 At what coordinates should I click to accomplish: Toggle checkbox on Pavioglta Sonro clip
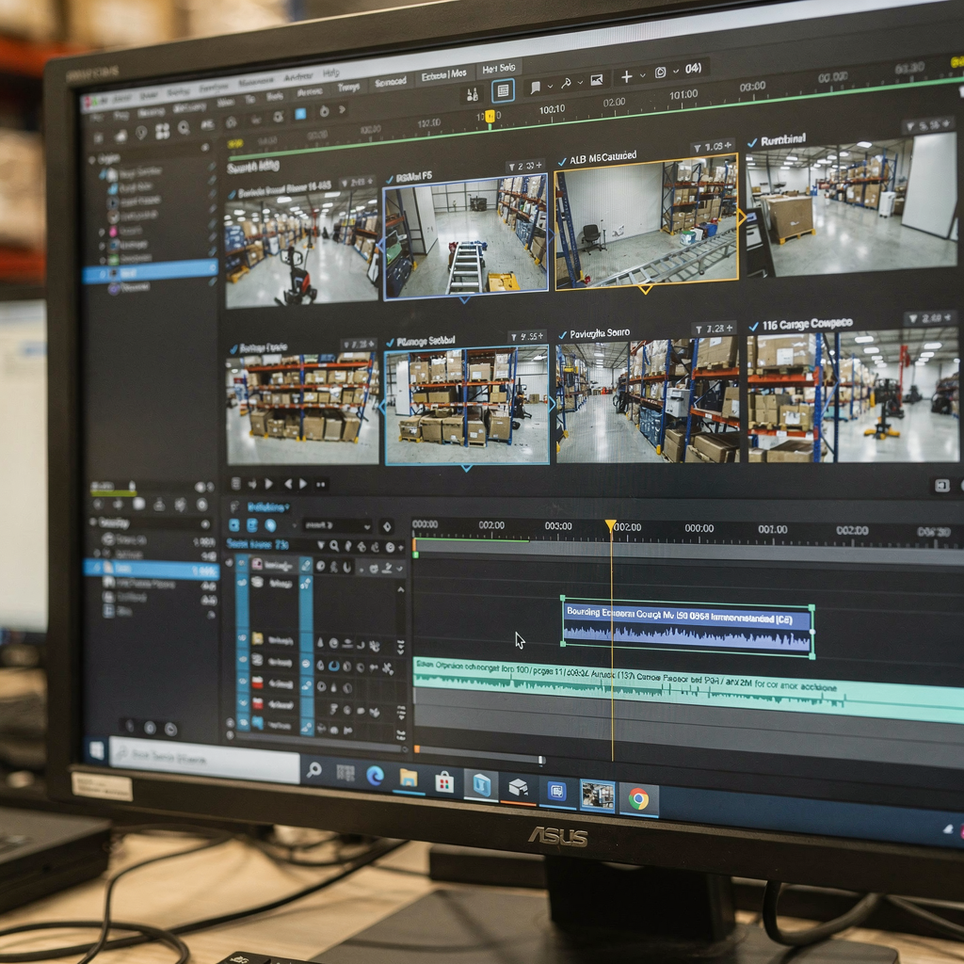tap(563, 334)
